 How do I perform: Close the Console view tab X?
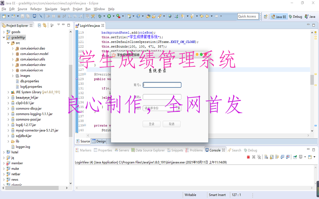point(223,150)
